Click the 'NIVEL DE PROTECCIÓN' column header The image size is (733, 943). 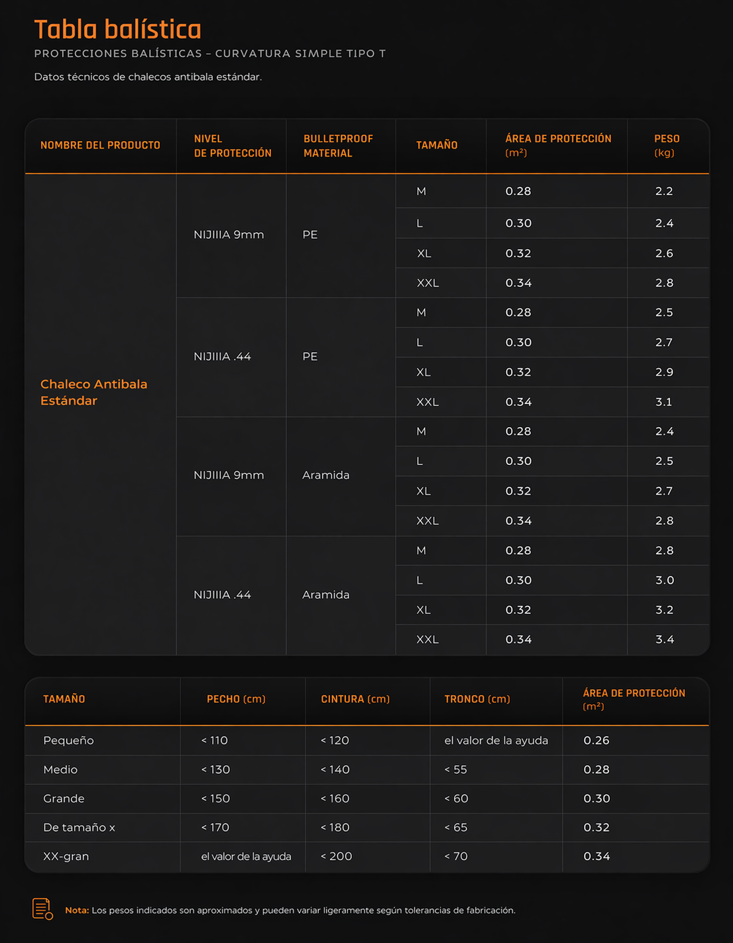tap(232, 146)
